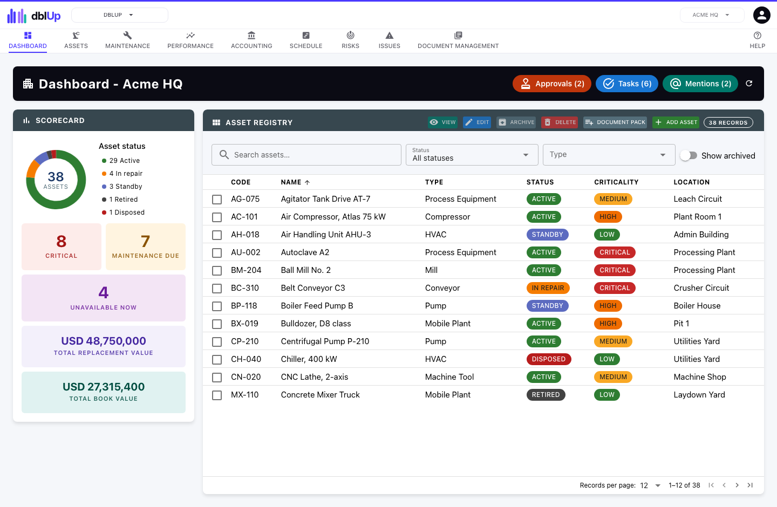Screen dimensions: 777x507
Task: Open the Records per page dropdown
Action: tap(650, 485)
